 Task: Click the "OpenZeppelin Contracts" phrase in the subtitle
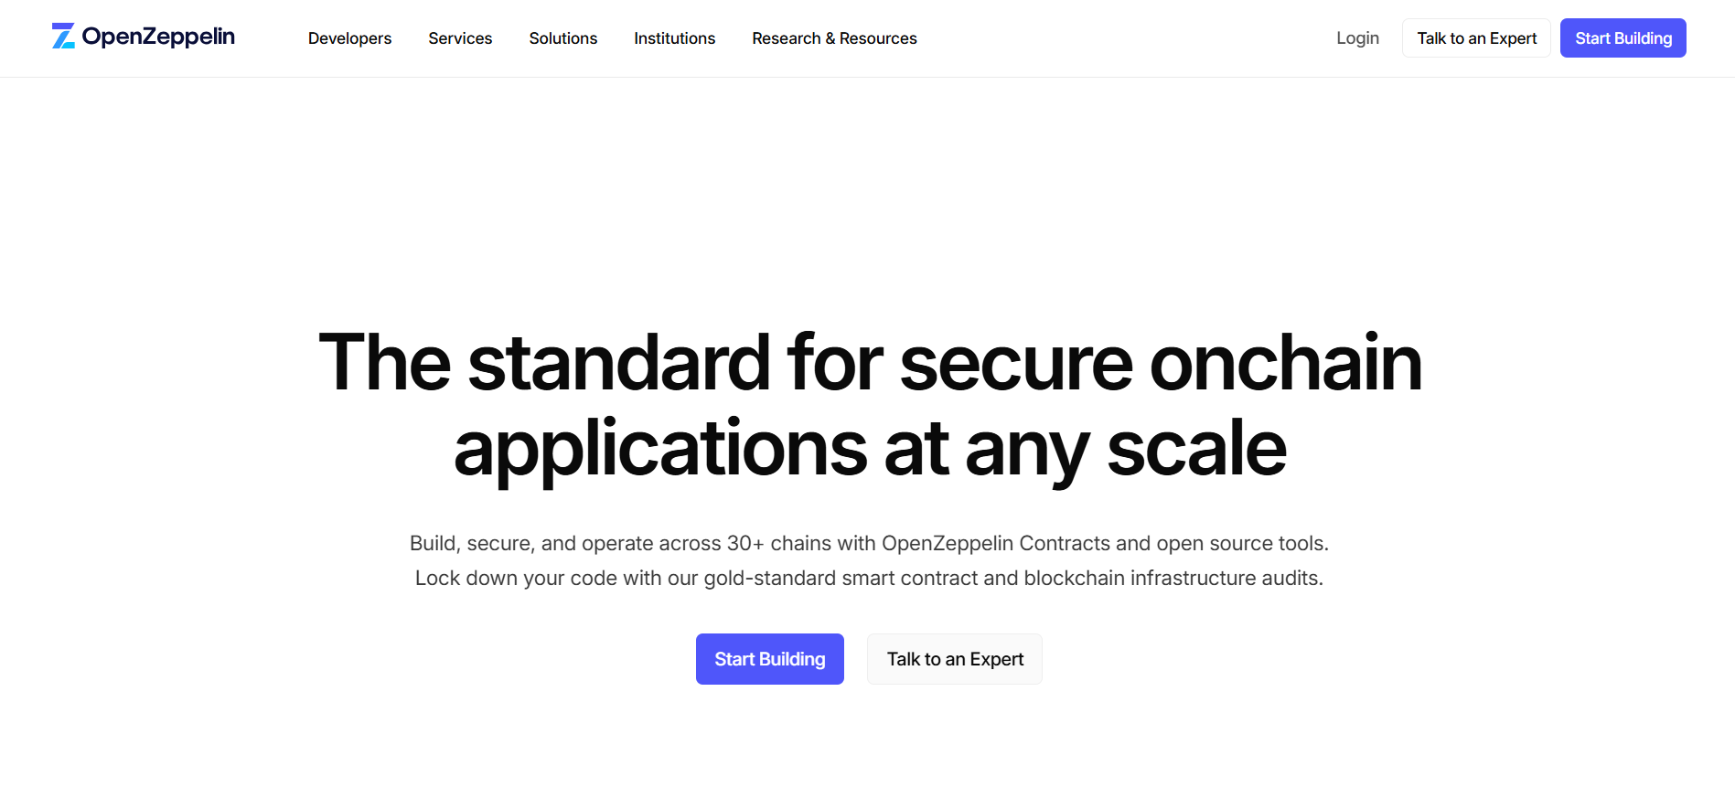point(995,544)
